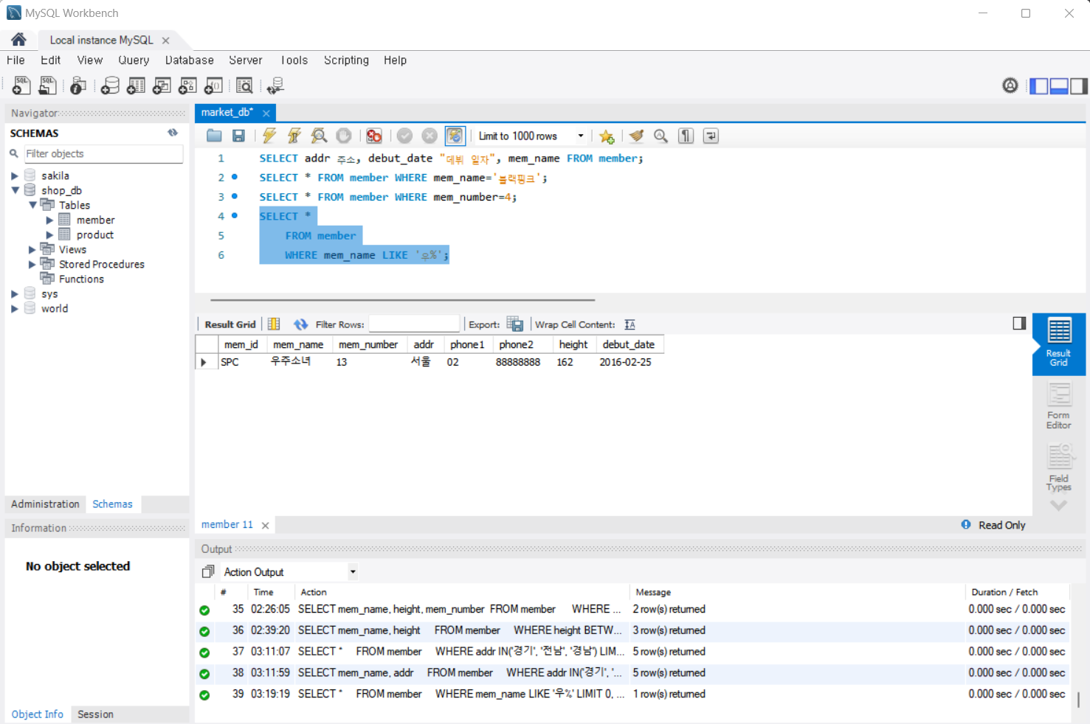Create a new schema icon
This screenshot has width=1090, height=724.
click(110, 86)
